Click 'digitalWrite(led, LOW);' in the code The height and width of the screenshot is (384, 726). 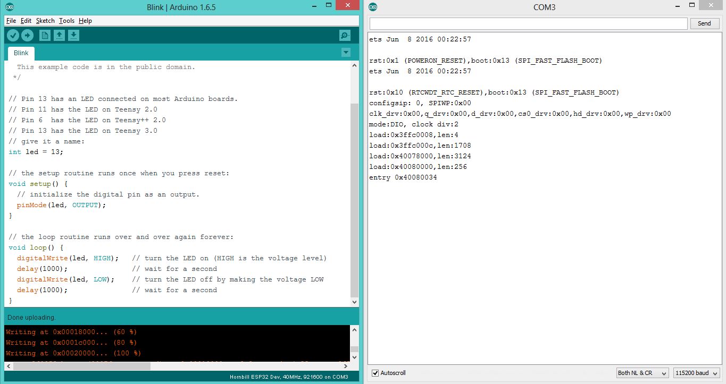point(65,279)
